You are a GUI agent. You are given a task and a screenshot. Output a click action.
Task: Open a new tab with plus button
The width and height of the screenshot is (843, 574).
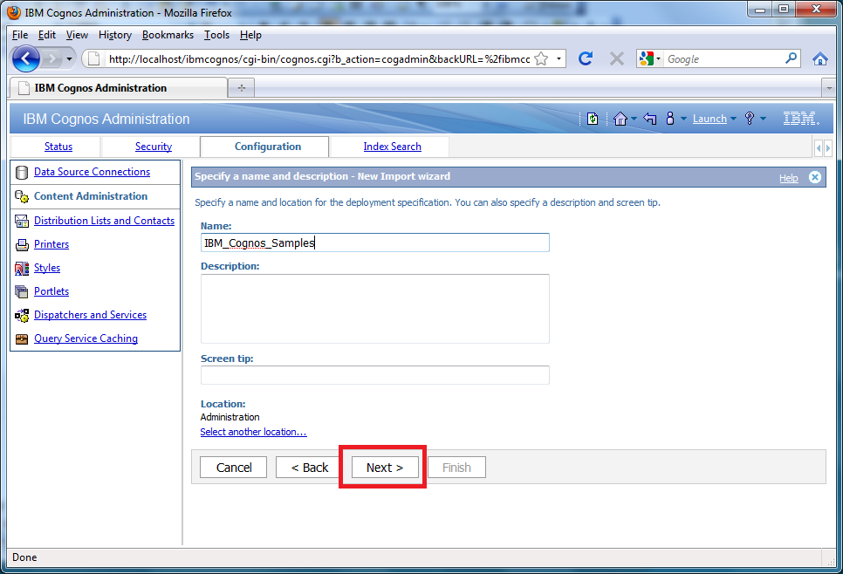click(x=242, y=87)
